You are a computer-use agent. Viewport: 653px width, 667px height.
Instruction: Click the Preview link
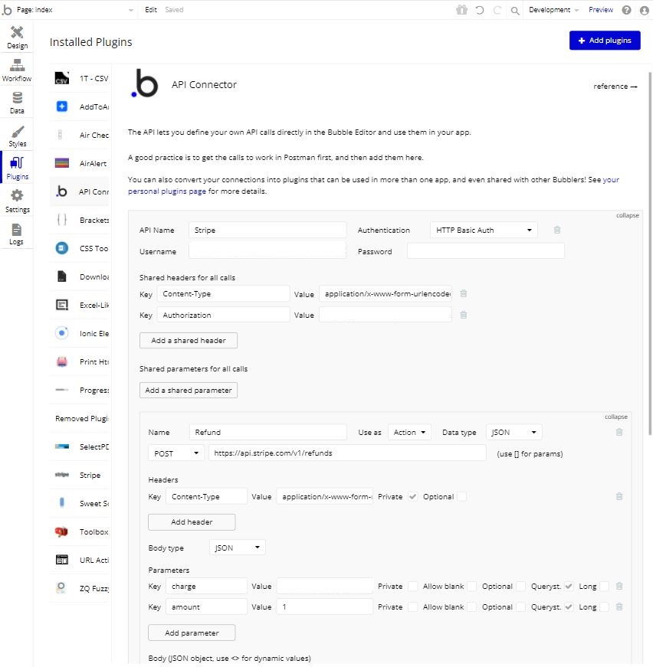coord(601,10)
